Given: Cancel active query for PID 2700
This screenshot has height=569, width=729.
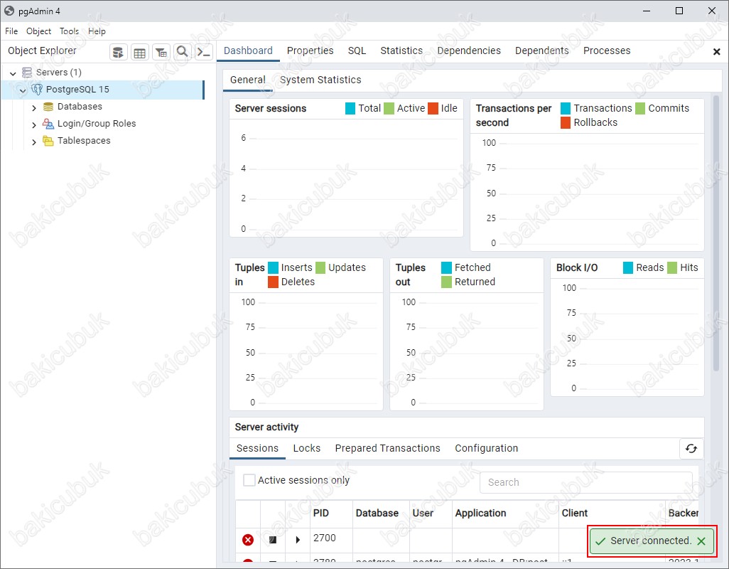Looking at the screenshot, I should (x=273, y=540).
